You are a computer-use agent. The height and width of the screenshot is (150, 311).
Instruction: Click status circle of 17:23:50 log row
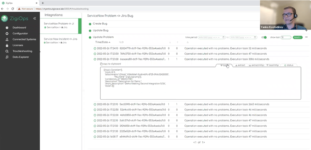pos(95,54)
